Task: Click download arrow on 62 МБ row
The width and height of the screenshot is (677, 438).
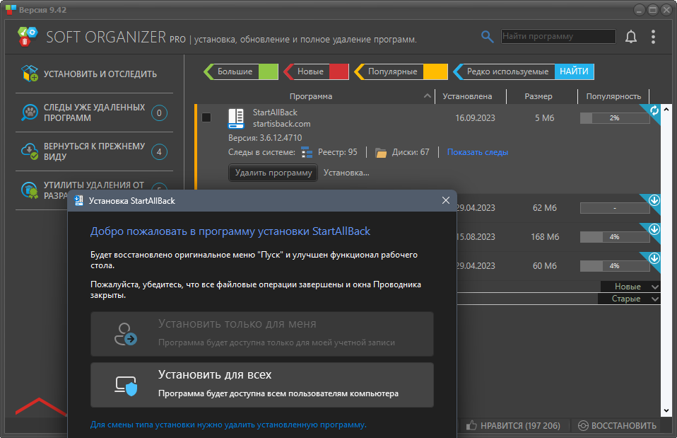Action: 654,201
